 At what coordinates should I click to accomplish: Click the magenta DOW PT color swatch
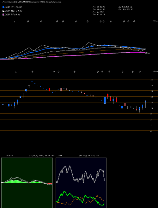3,14
